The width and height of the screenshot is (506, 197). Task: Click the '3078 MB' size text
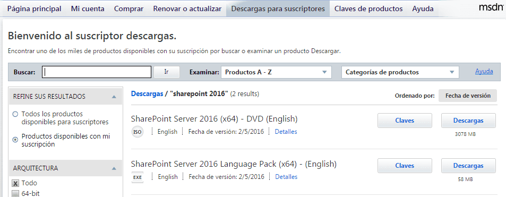[465, 134]
